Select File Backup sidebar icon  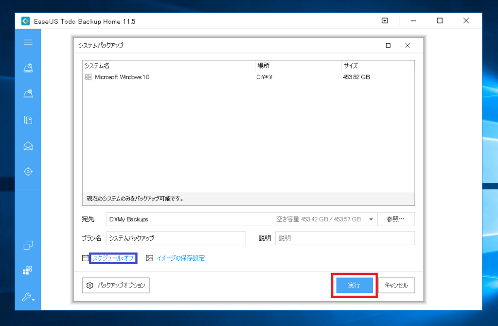[28, 120]
